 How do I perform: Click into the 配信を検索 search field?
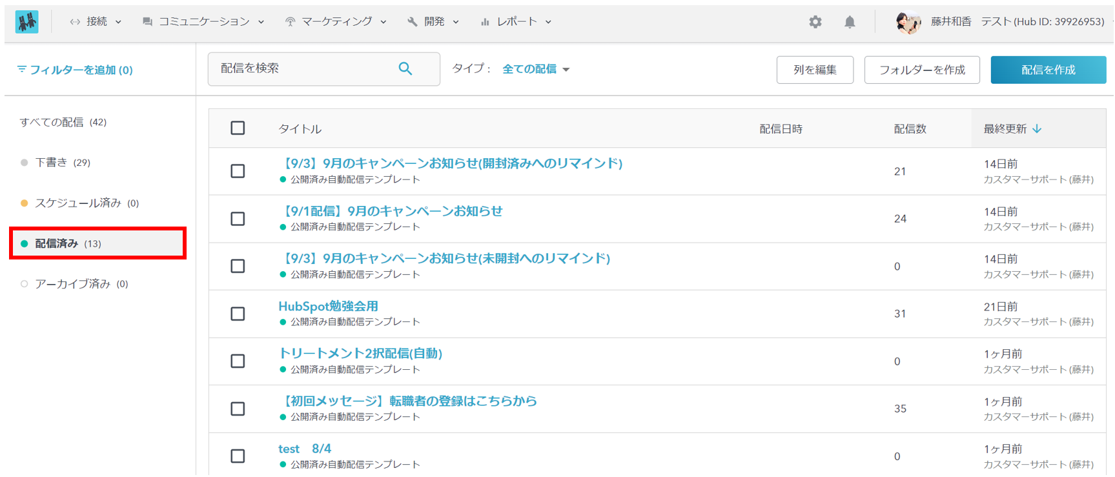coord(303,68)
